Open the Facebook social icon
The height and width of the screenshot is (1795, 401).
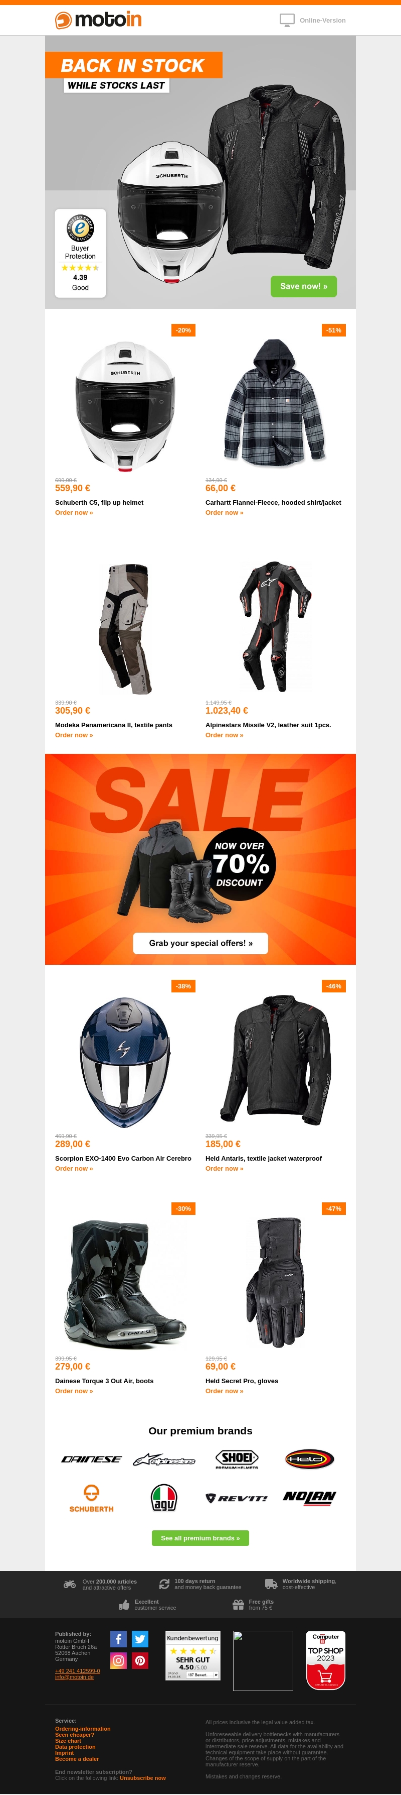coord(118,1639)
